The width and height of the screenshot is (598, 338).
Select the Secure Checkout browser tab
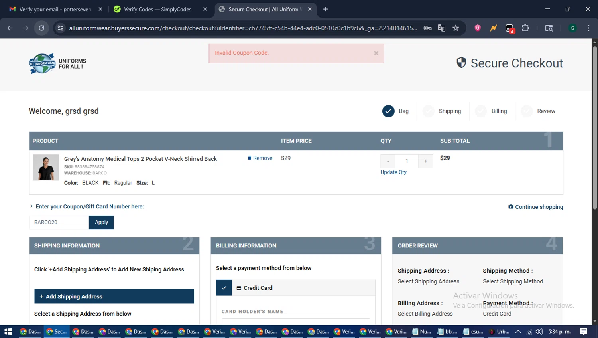pyautogui.click(x=266, y=9)
